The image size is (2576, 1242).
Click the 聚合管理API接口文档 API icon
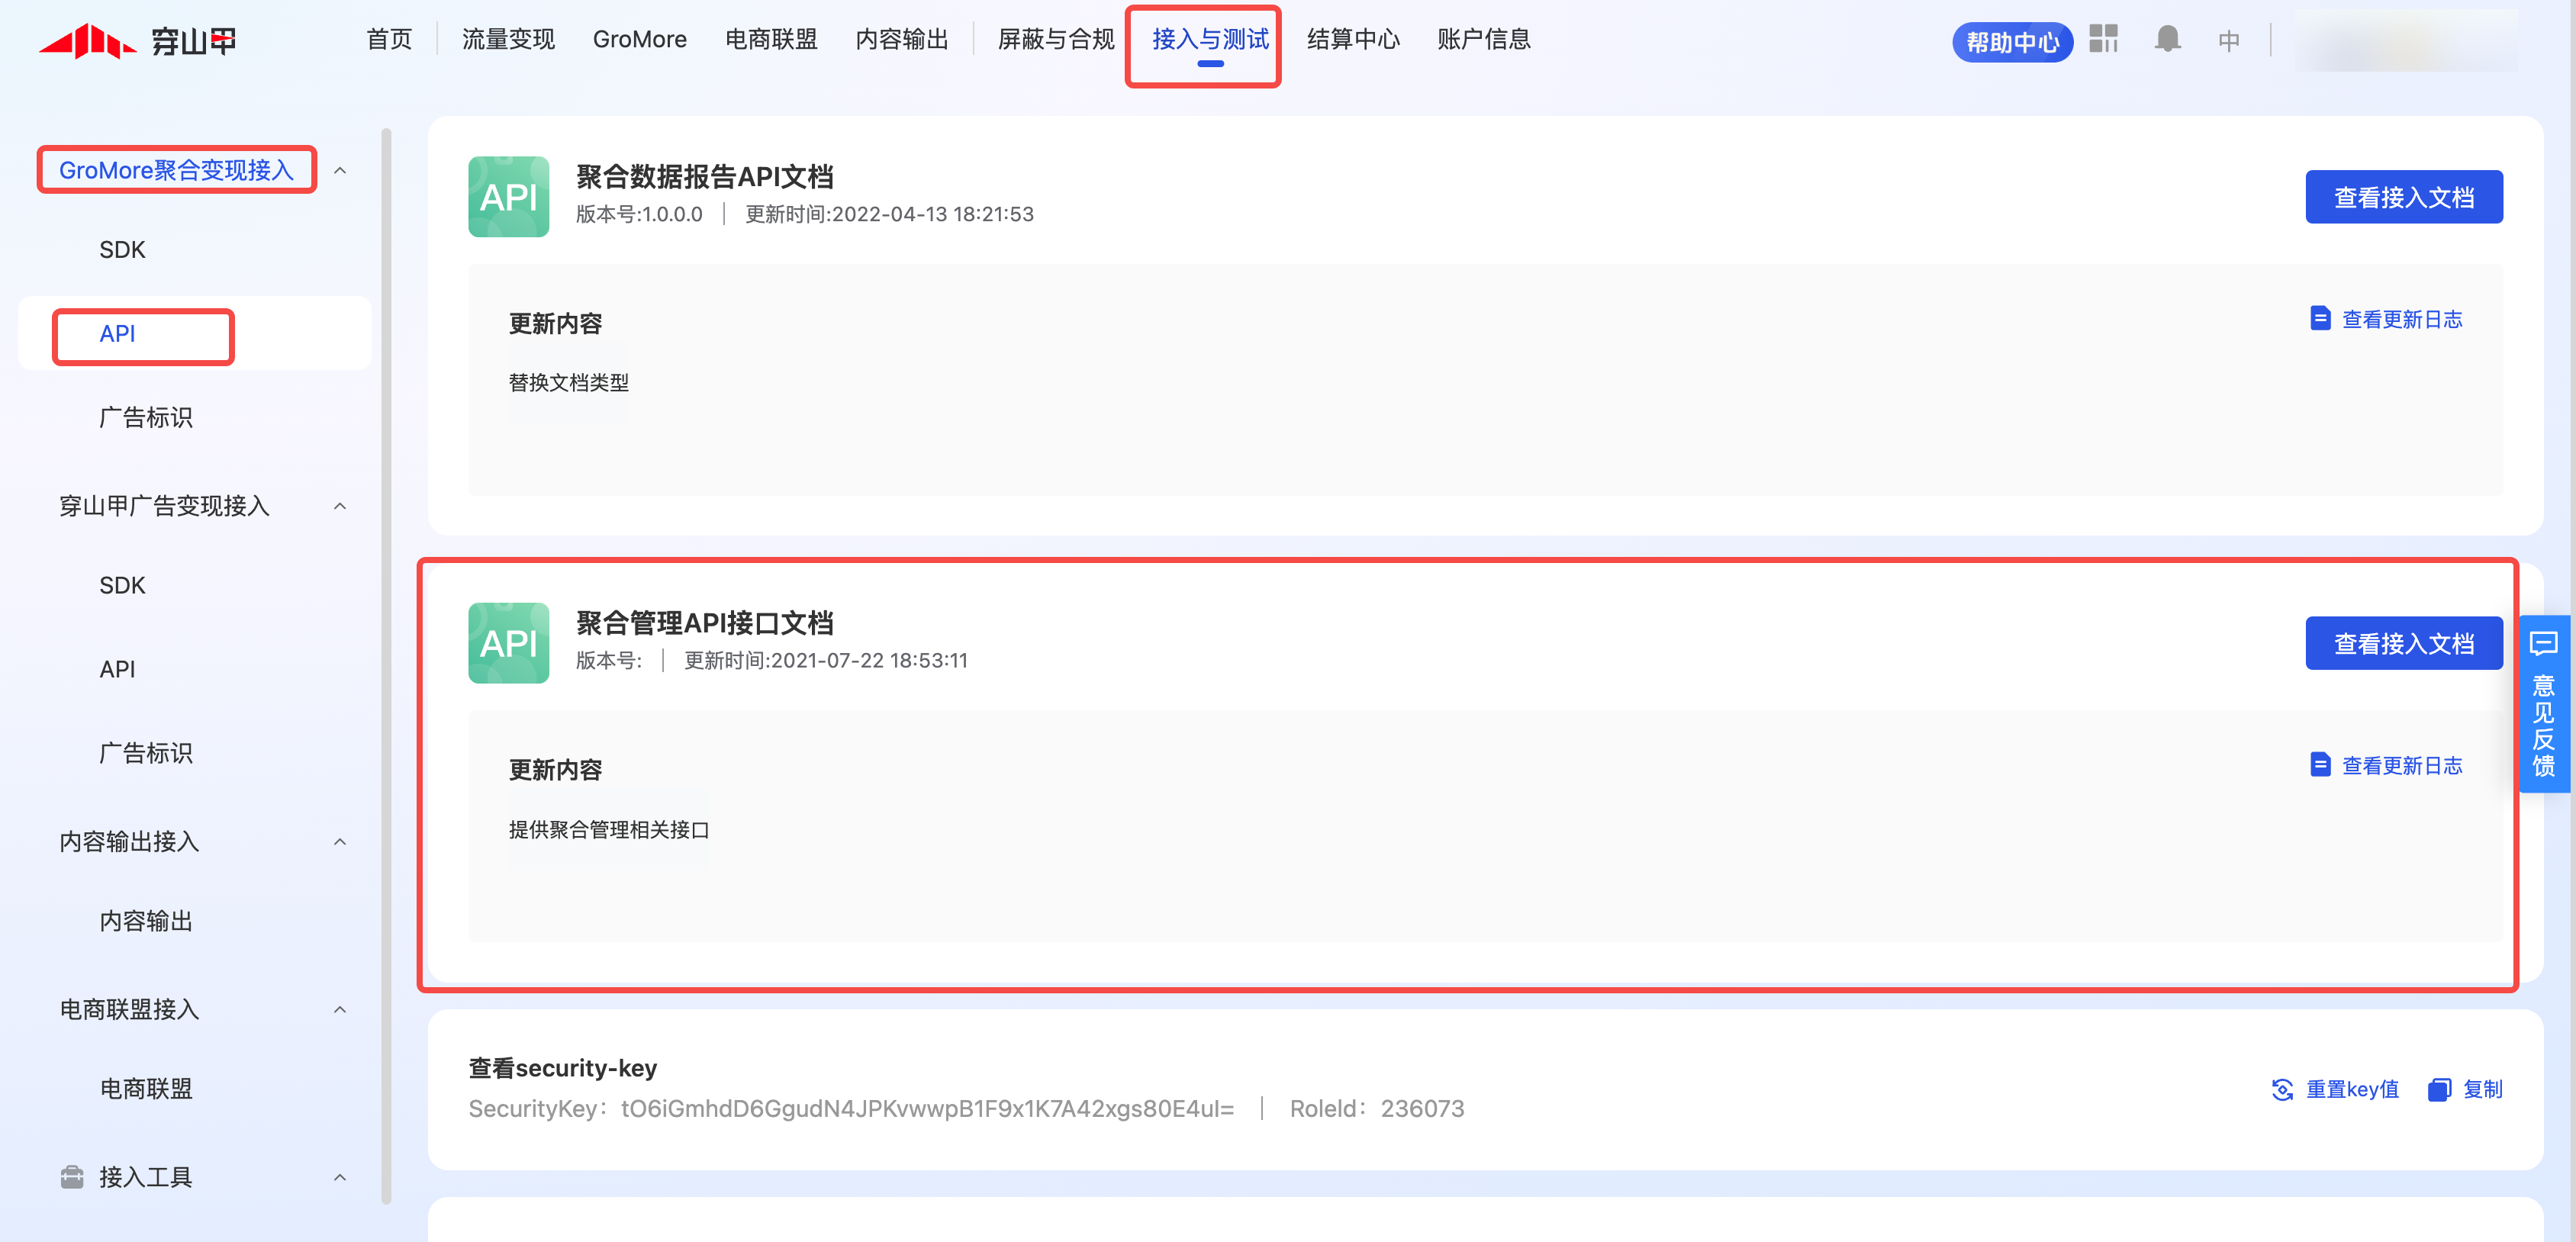[508, 642]
